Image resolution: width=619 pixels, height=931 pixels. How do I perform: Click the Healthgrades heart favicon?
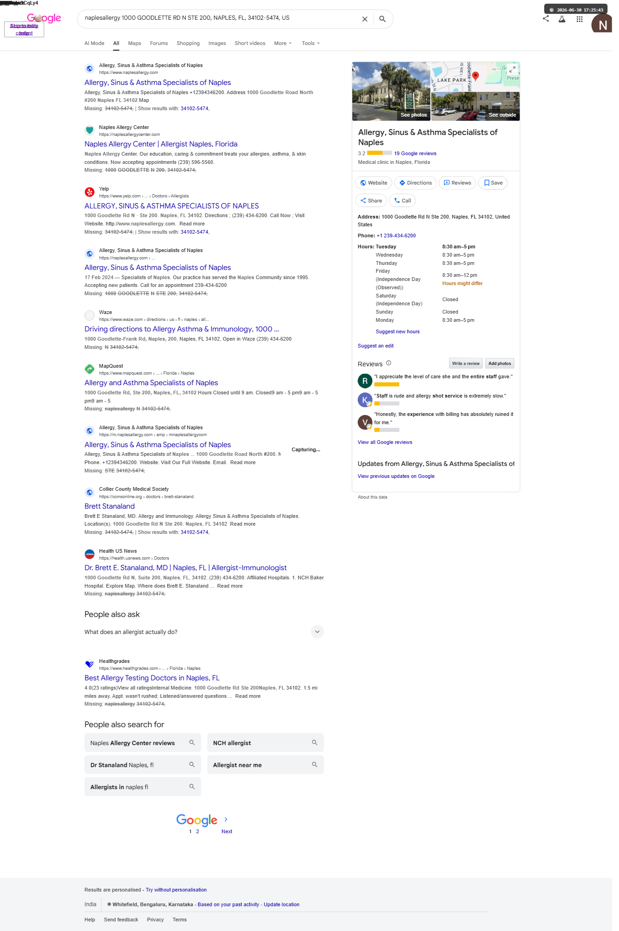pos(90,664)
